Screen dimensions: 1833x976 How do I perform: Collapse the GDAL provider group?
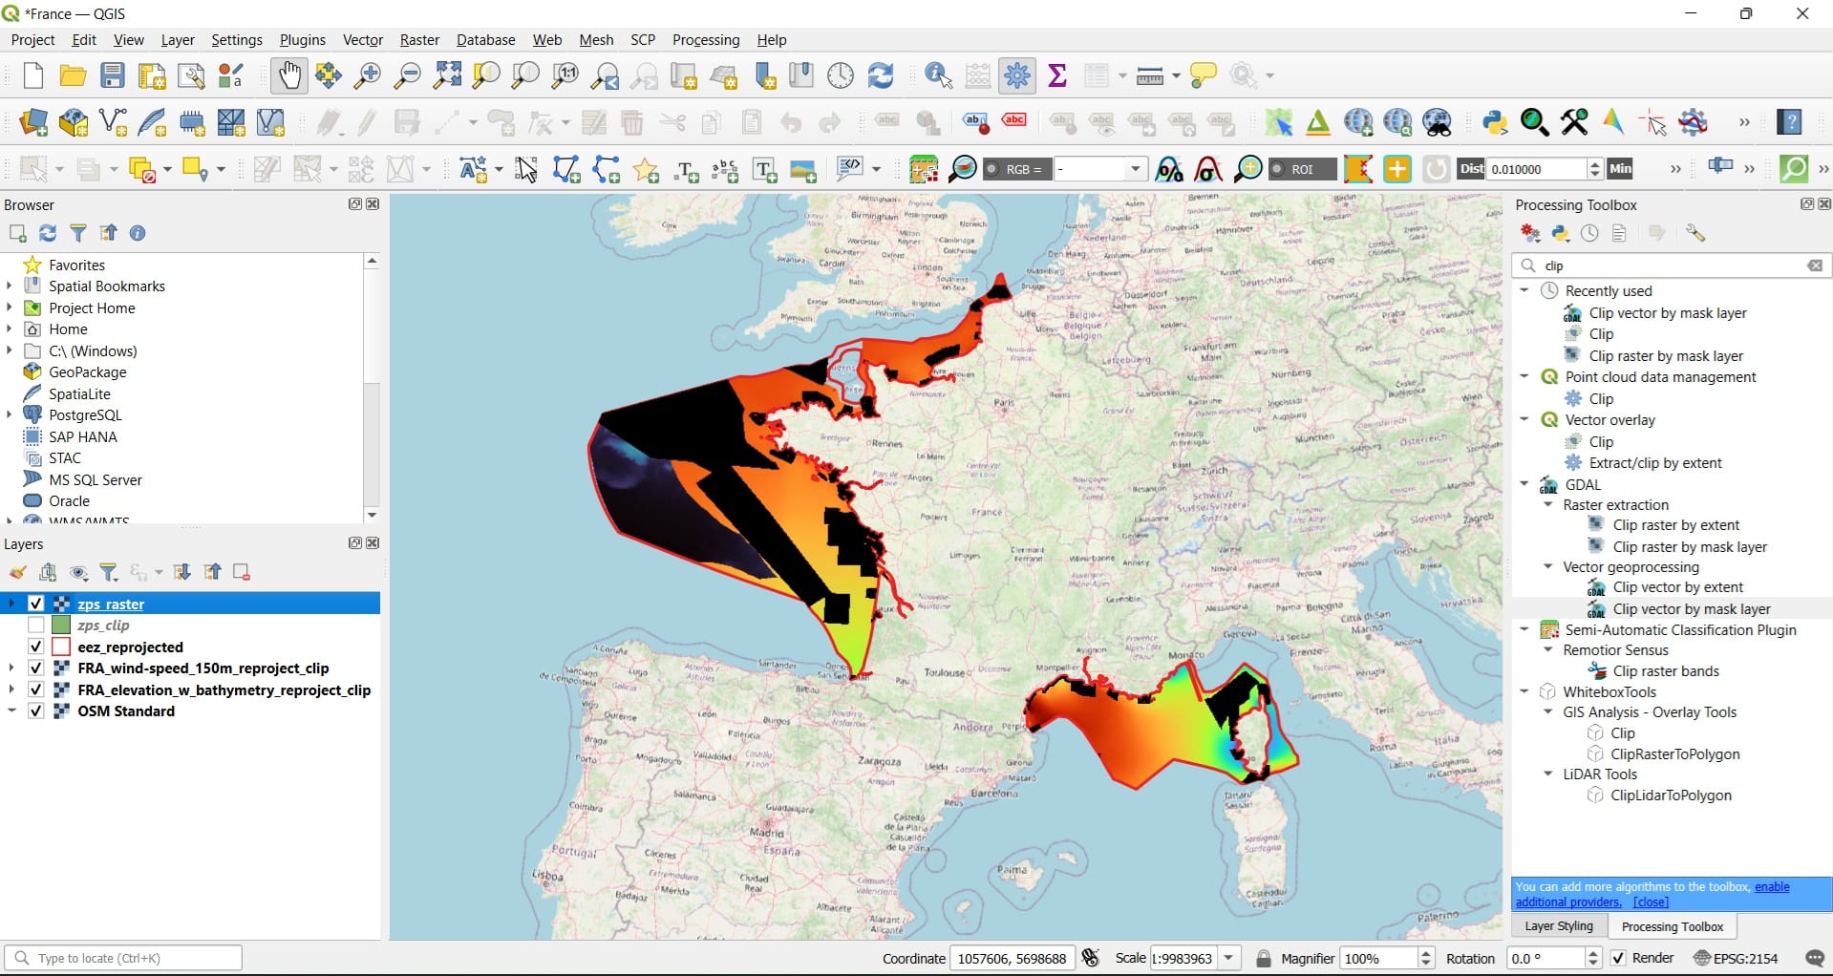[1524, 484]
